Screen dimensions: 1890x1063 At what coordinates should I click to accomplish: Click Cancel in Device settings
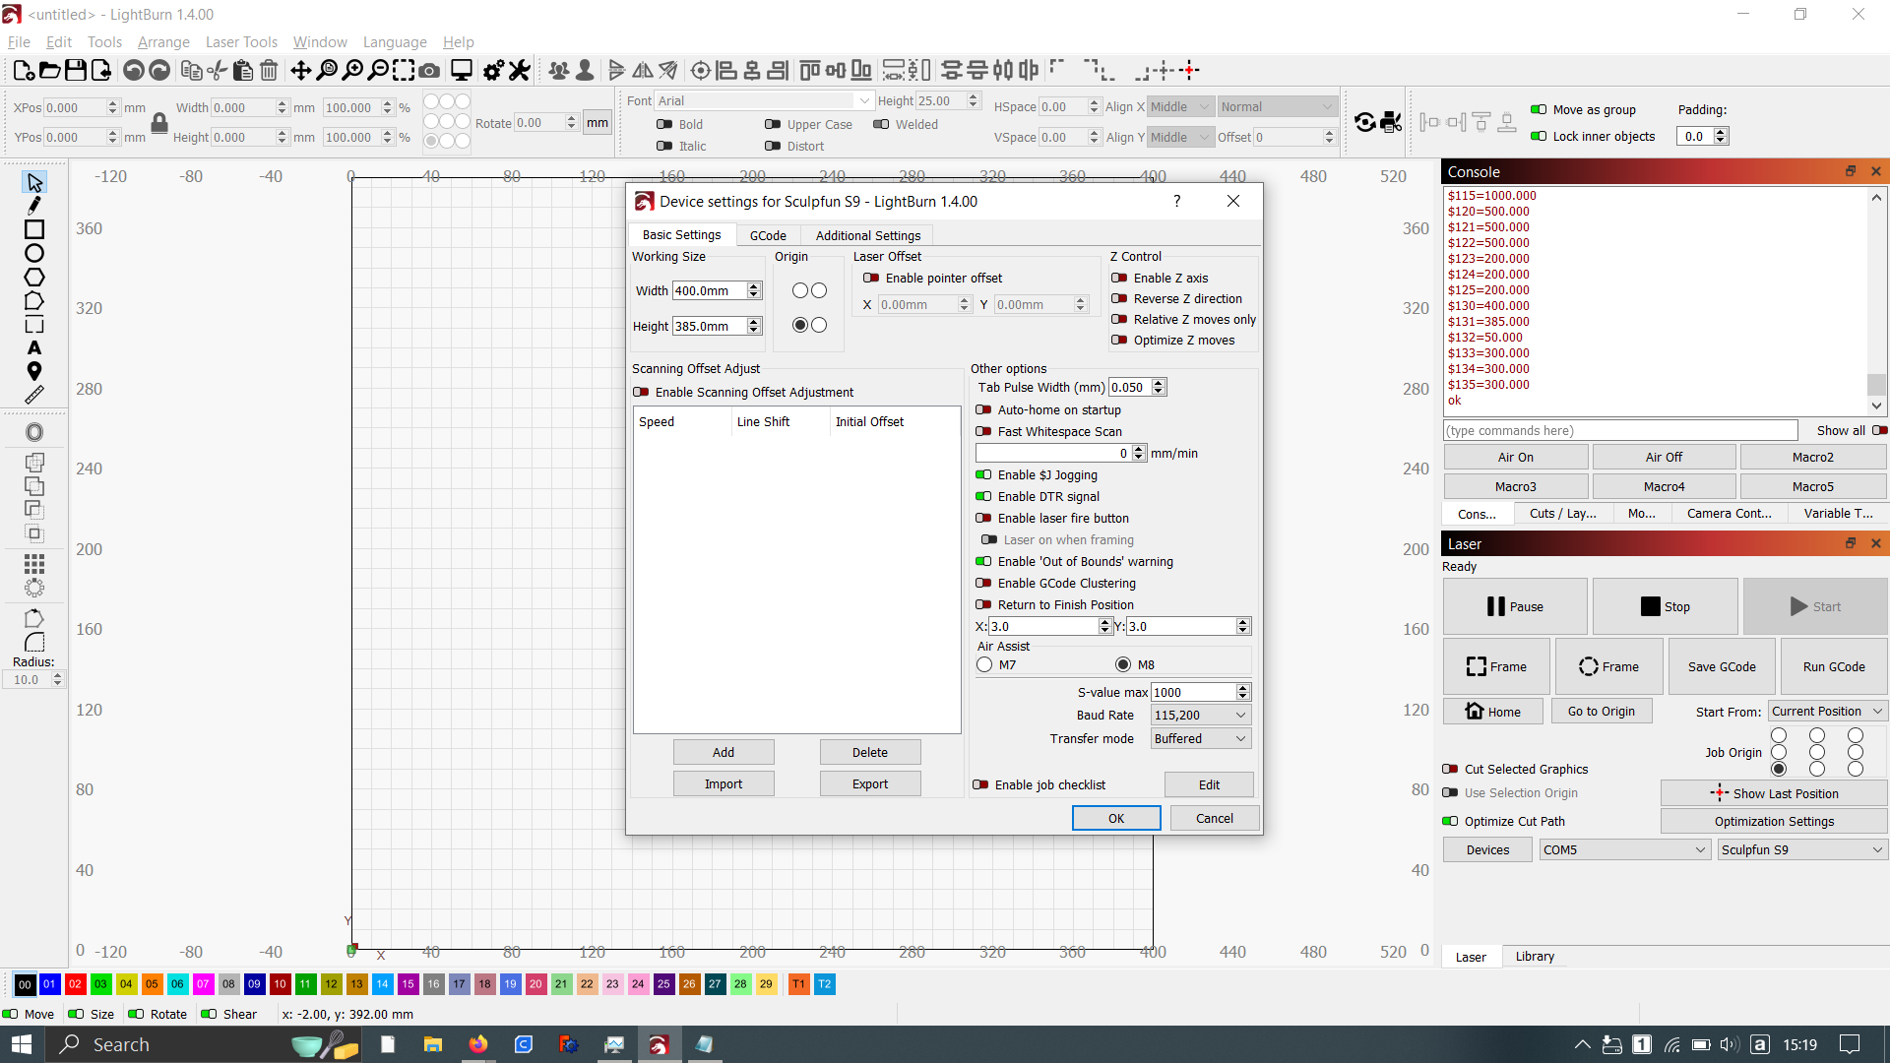(1215, 819)
